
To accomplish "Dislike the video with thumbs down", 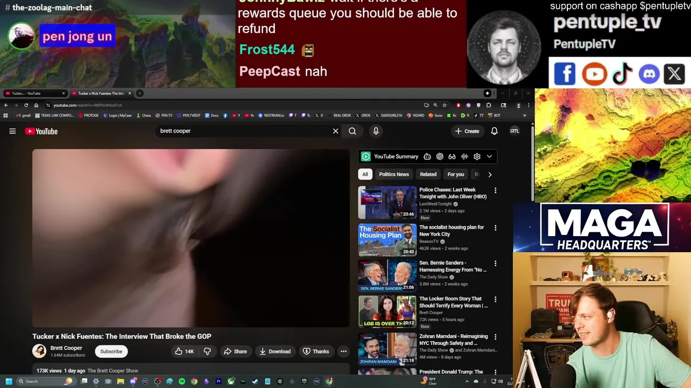I will click(x=207, y=351).
